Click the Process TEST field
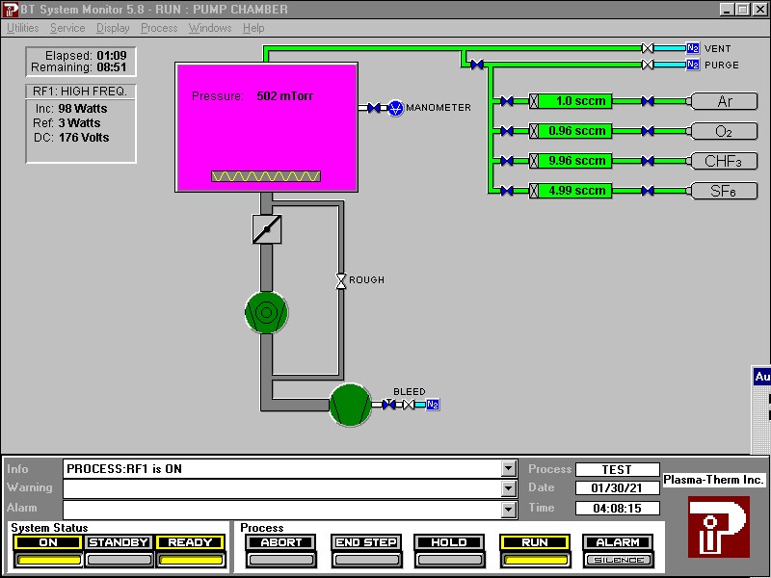This screenshot has width=771, height=578. 617,469
